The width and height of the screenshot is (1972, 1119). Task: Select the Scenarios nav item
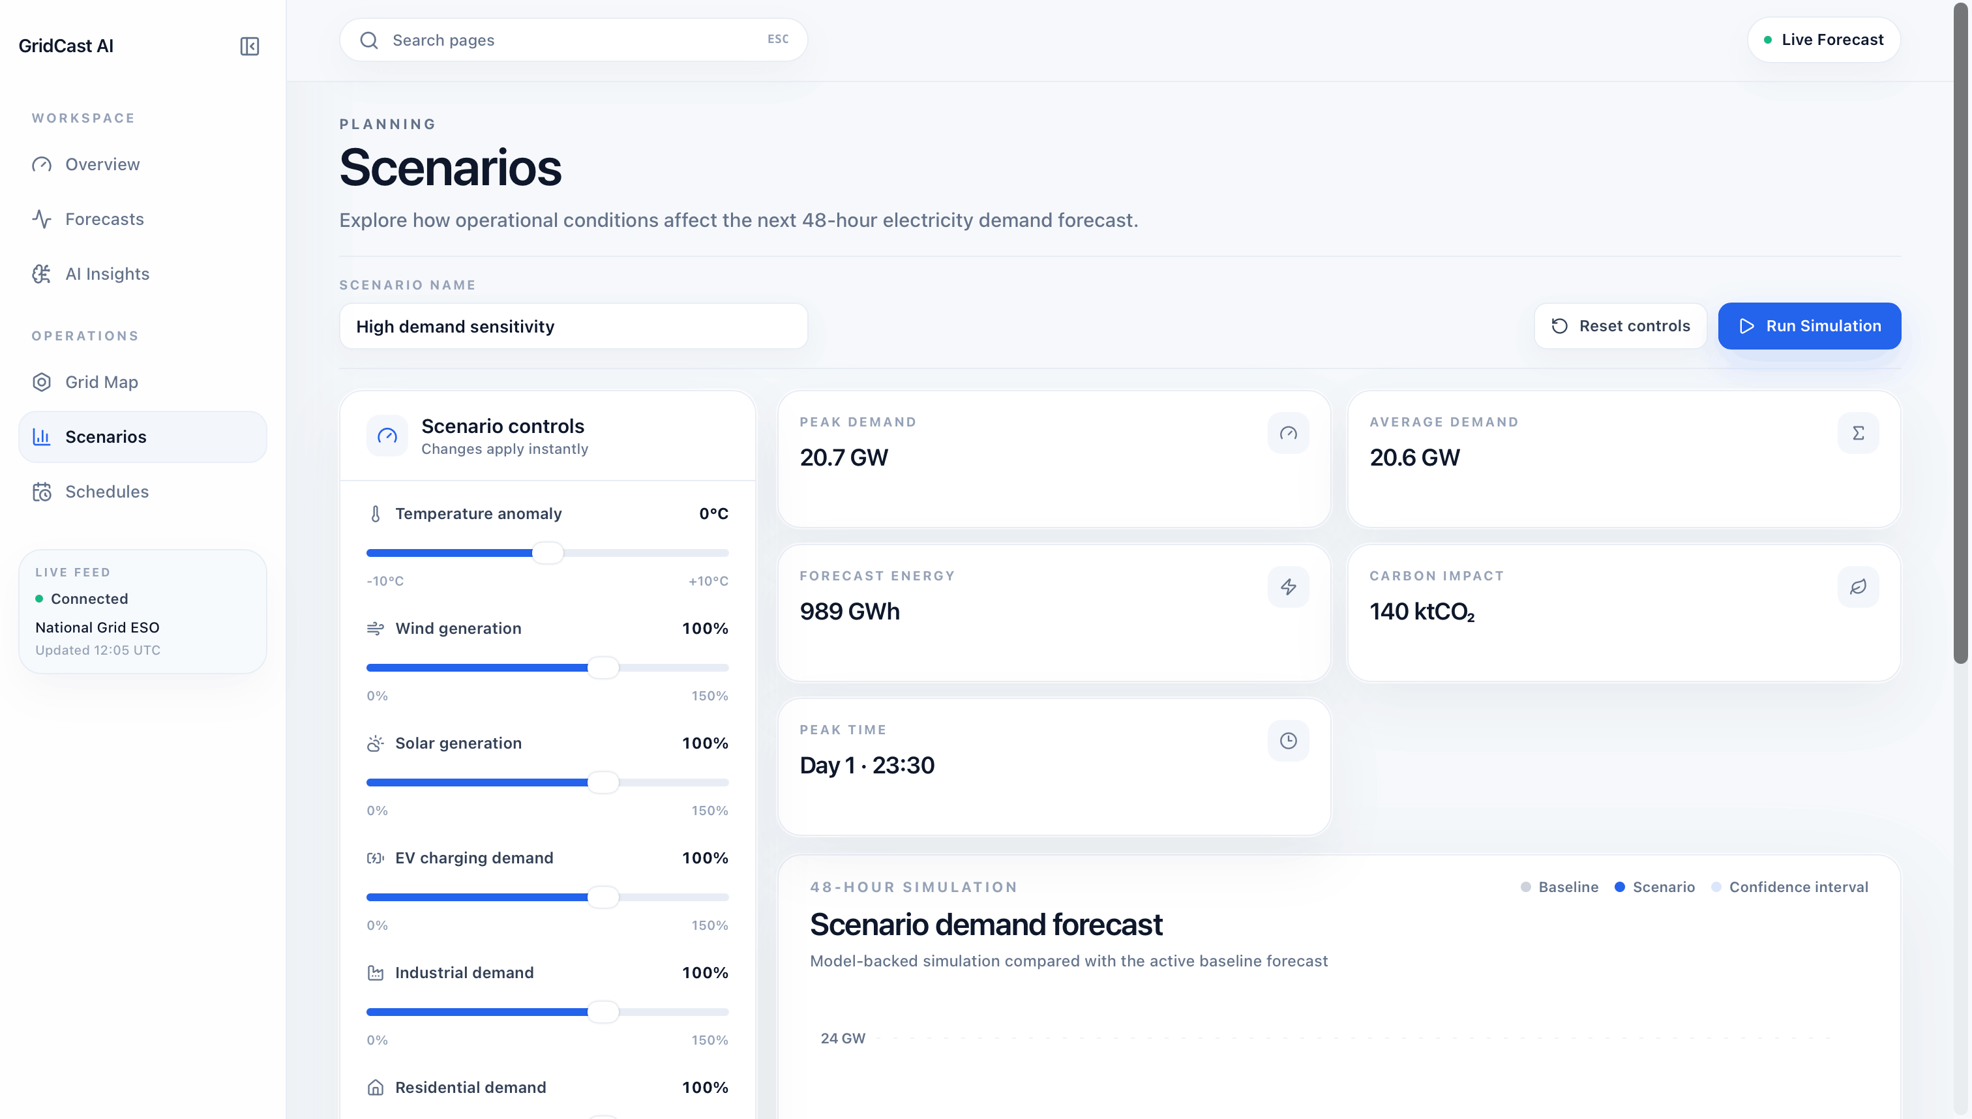coord(143,436)
